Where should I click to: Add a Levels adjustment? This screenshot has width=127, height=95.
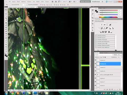[x=105, y=25]
